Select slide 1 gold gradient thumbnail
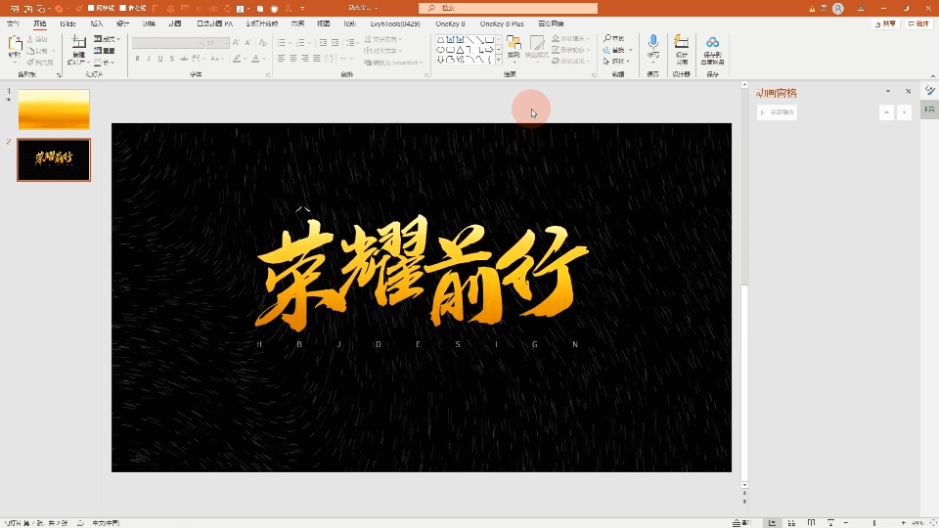 coord(54,109)
